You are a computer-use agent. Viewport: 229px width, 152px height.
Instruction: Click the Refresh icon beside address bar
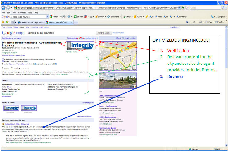click(x=183, y=8)
